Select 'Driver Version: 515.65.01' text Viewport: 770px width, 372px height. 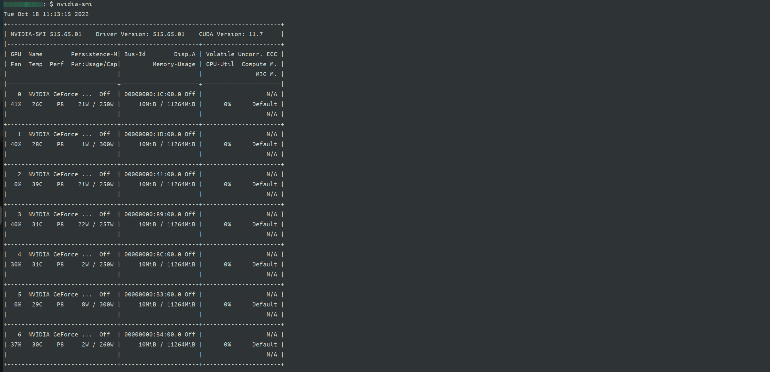[x=140, y=34]
